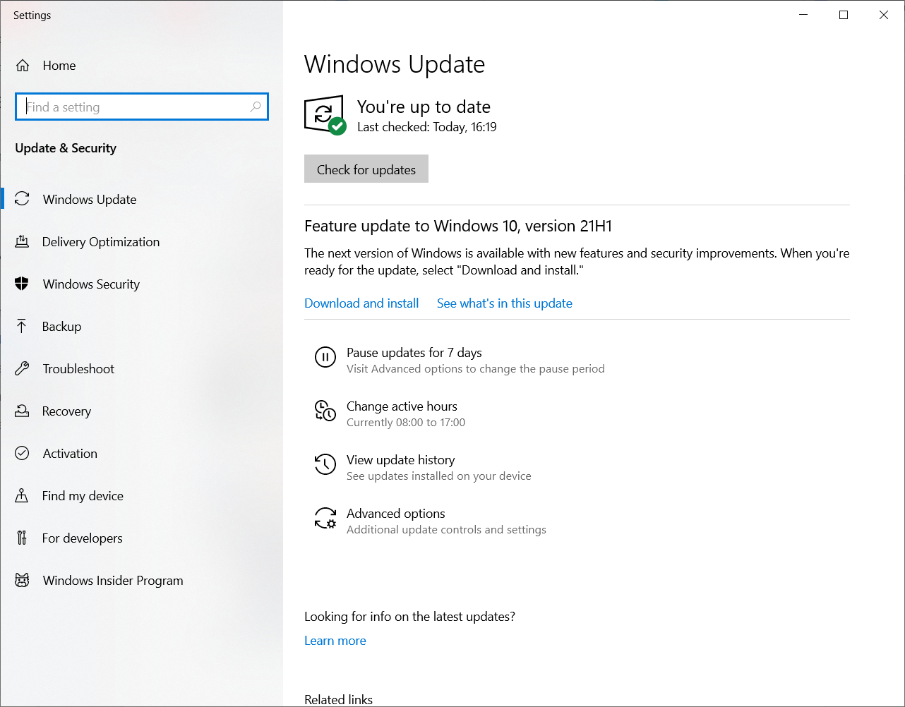Click 'Additional update controls and settings' text

tap(446, 530)
